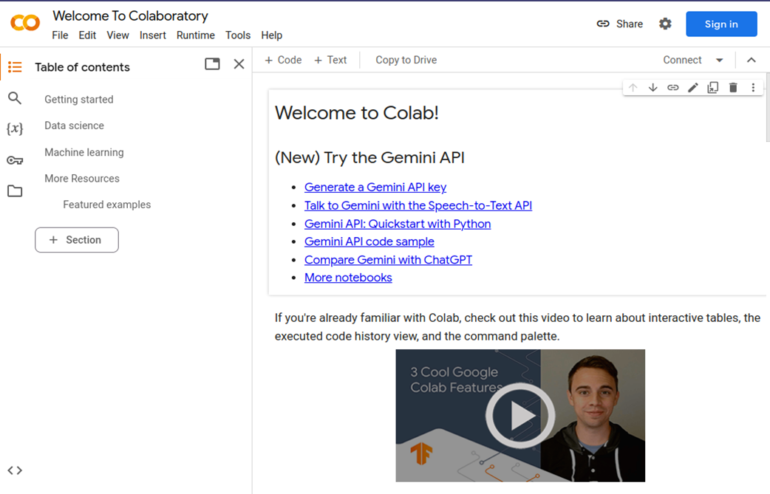Collapse the header with the chevron
This screenshot has height=494, width=770.
click(x=752, y=61)
